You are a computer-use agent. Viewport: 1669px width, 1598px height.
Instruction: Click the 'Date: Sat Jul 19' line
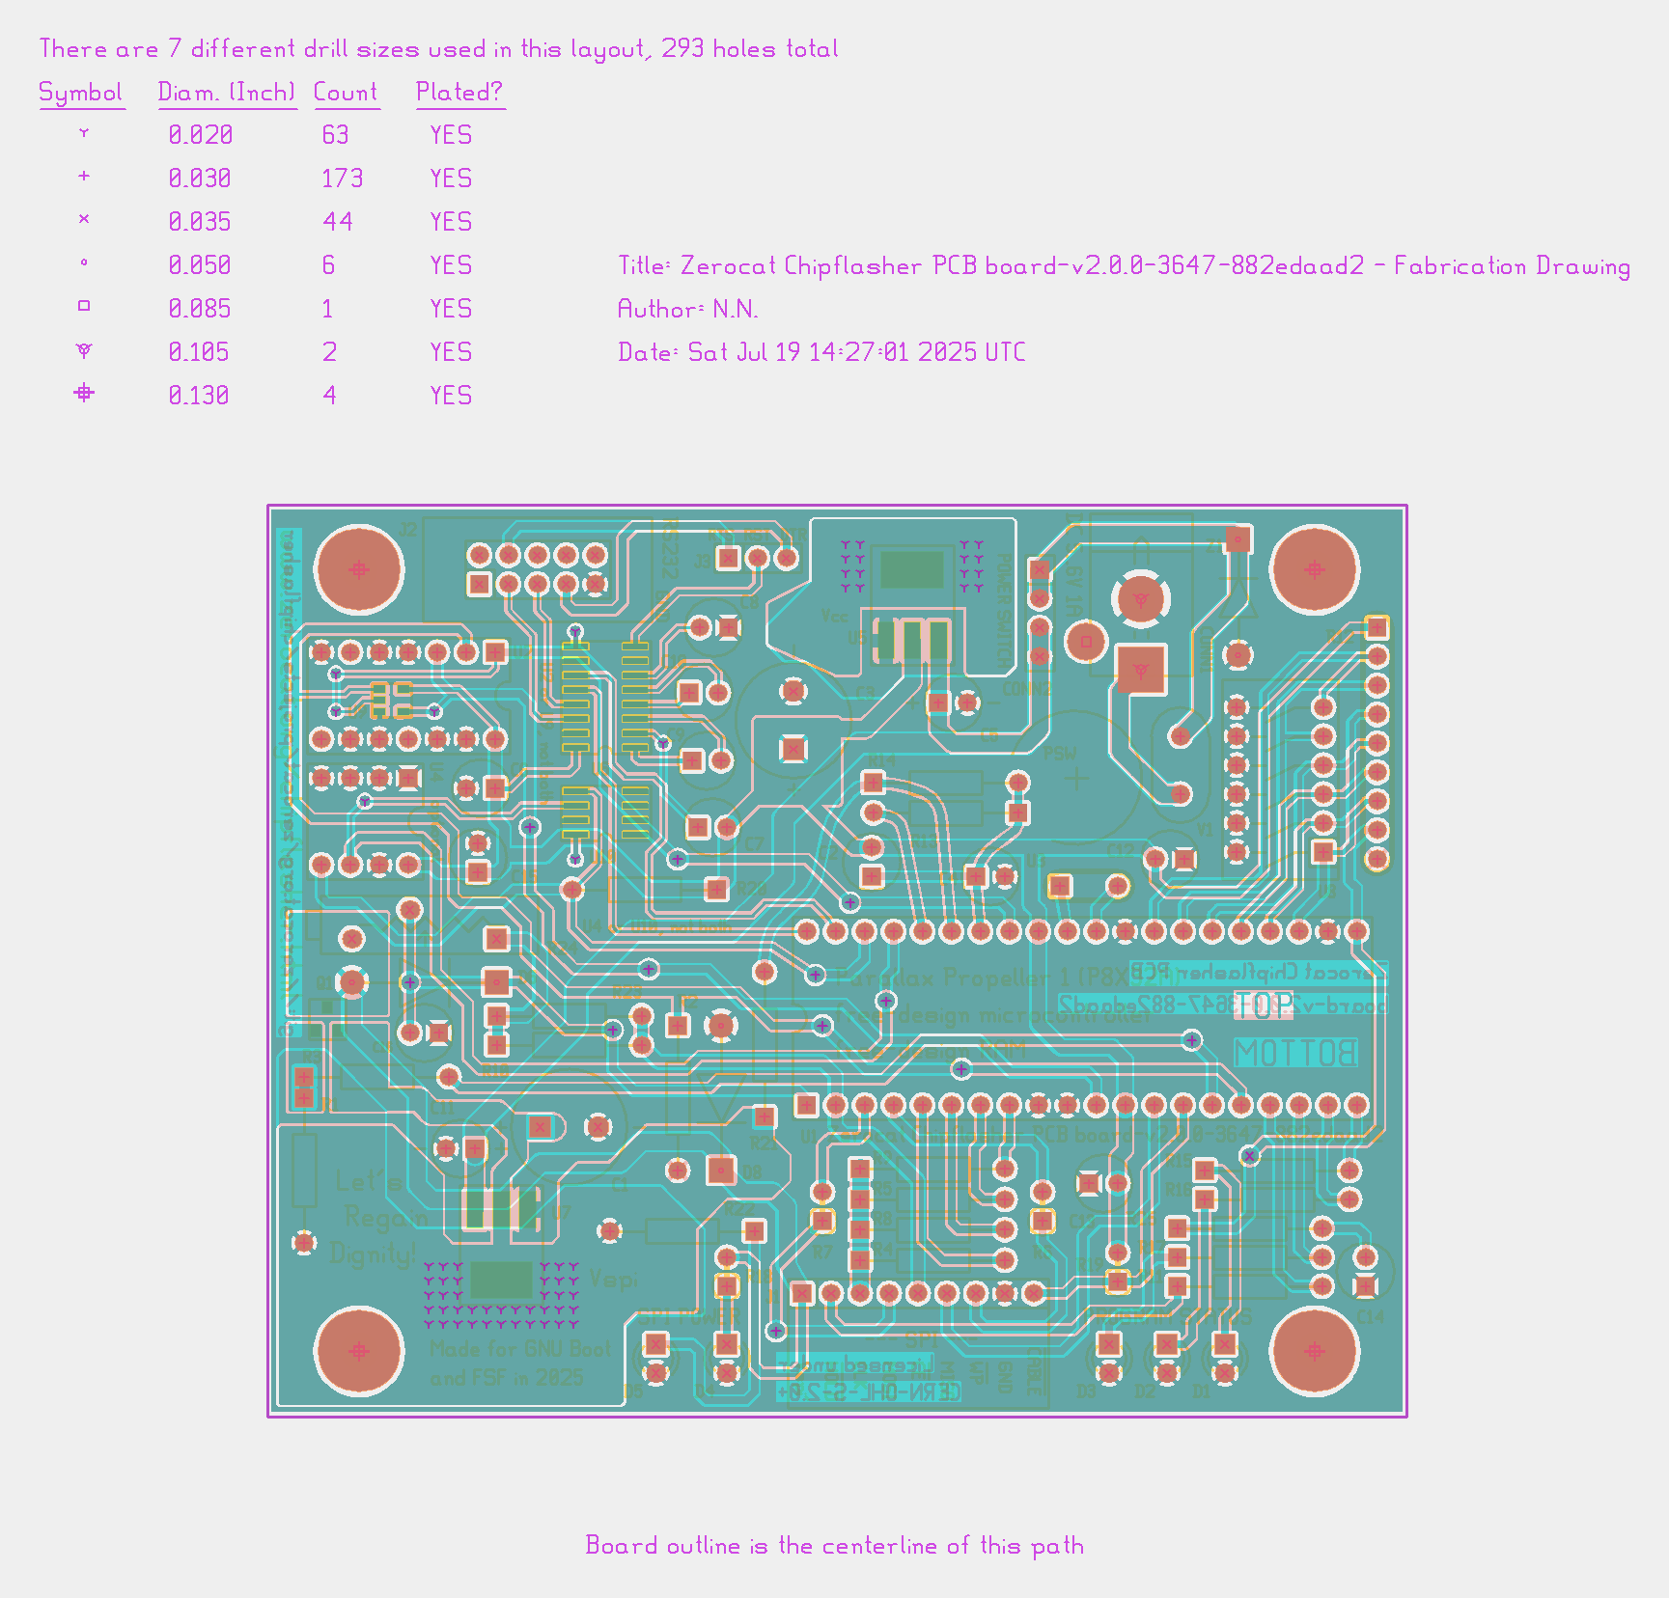(821, 352)
